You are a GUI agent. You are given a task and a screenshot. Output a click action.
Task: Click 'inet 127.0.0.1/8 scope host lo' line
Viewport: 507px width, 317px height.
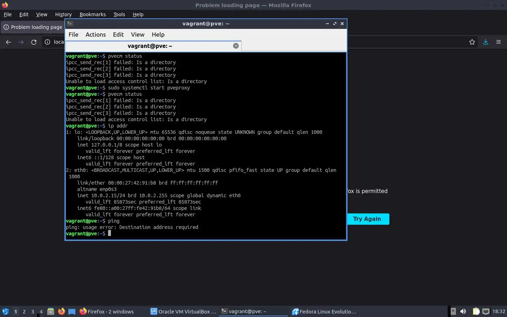point(119,145)
